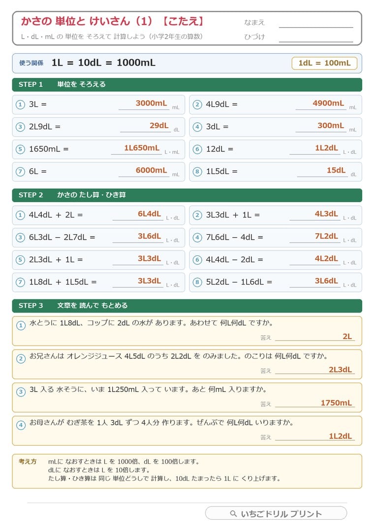Screen dimensions: 374x530
Task: Click the answer 3000mL for 3L
Action: 151,103
